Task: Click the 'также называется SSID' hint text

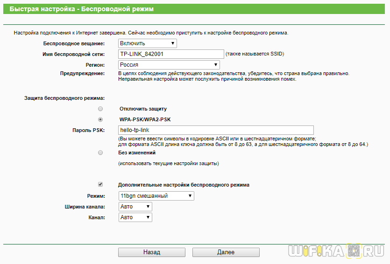Action: coord(255,54)
